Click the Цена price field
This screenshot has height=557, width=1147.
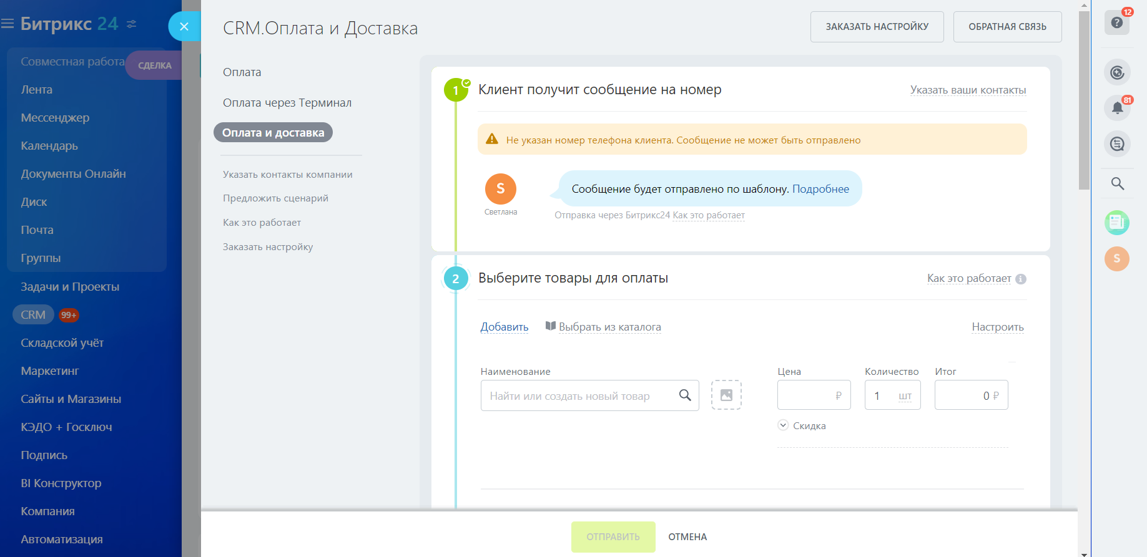coord(814,395)
